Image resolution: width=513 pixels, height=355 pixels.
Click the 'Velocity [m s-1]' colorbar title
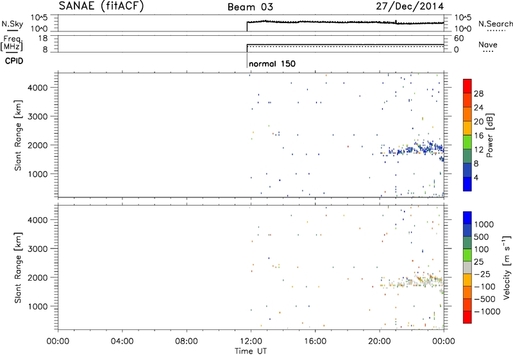pos(507,268)
